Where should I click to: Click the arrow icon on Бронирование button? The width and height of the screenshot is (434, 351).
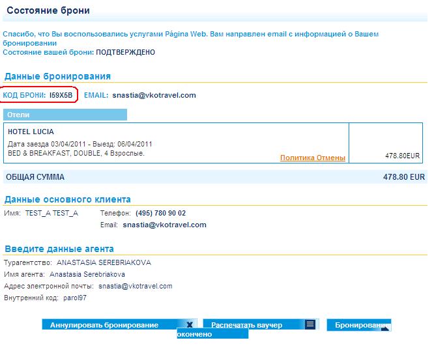[384, 328]
